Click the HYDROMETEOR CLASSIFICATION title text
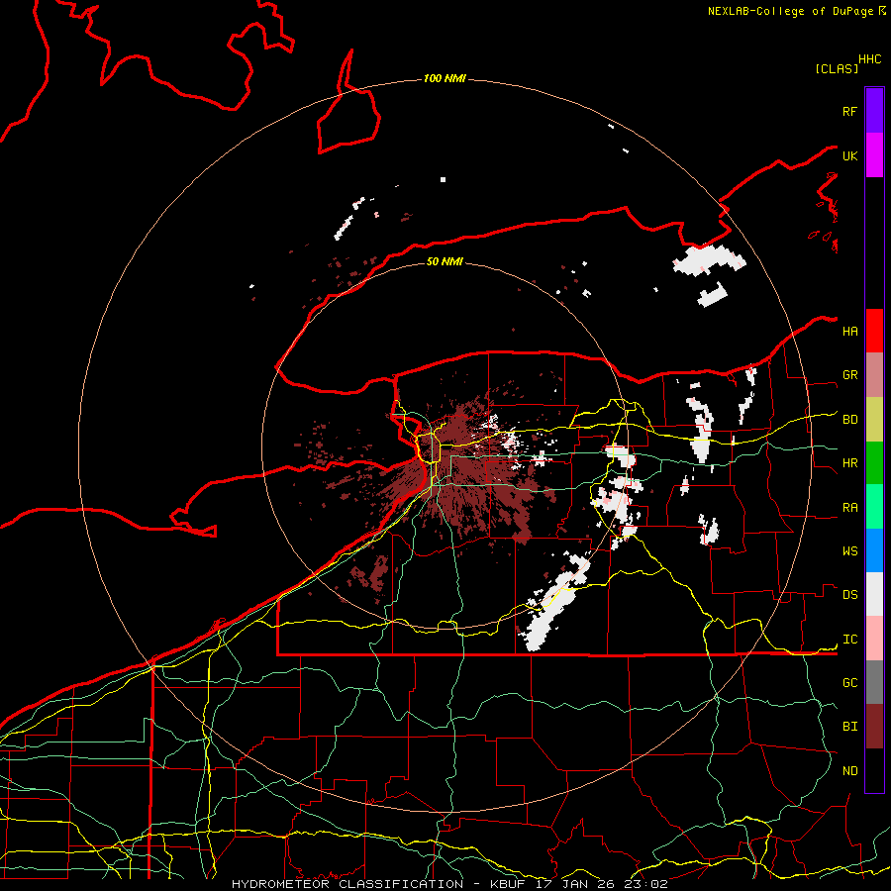The height and width of the screenshot is (891, 891). [347, 884]
